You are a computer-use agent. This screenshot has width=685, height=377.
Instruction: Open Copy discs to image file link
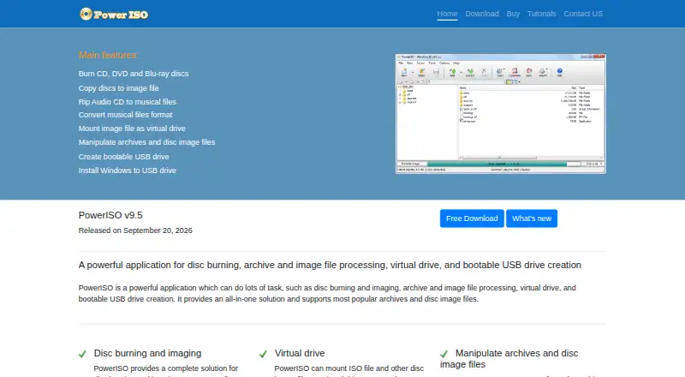pos(118,88)
